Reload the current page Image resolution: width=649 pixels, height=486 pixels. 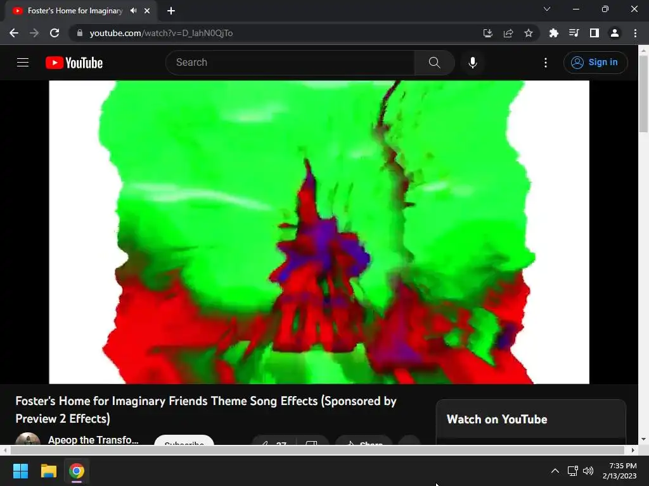coord(55,33)
